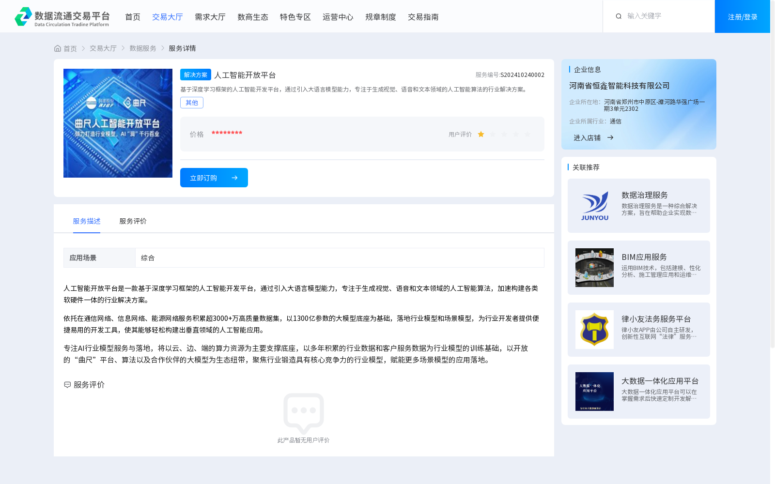Click the fourth rating star

click(x=516, y=134)
